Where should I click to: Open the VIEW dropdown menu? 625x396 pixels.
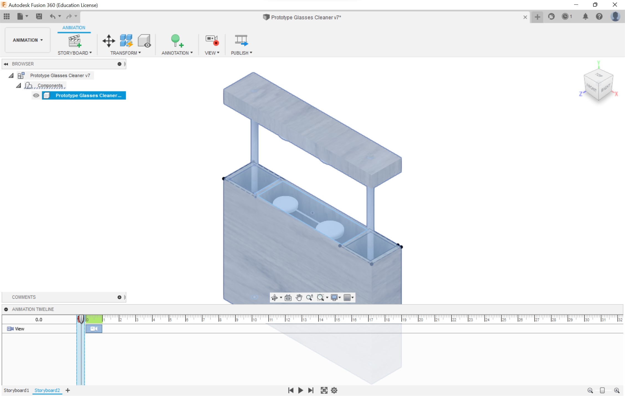click(x=212, y=53)
